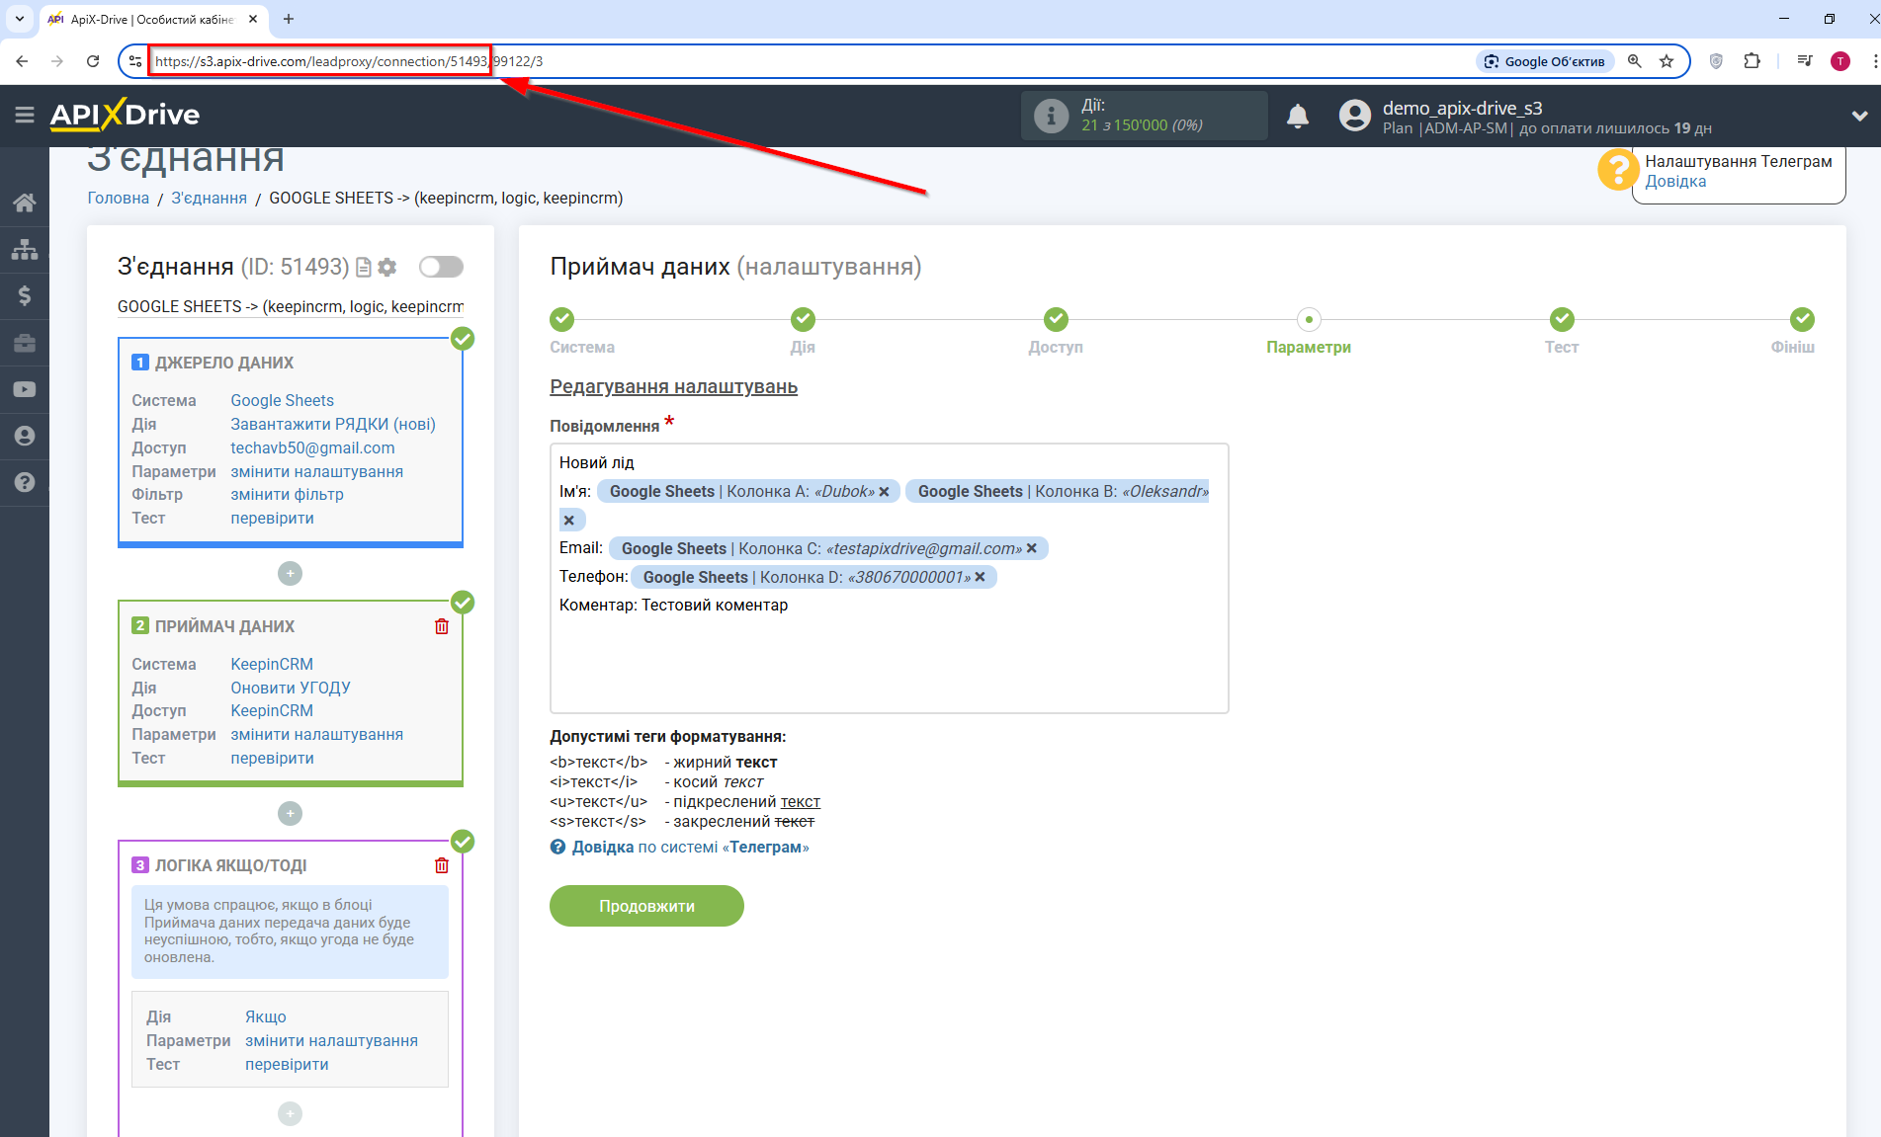Click змінити фільтр link
Screen dimensions: 1881x1137
(288, 494)
